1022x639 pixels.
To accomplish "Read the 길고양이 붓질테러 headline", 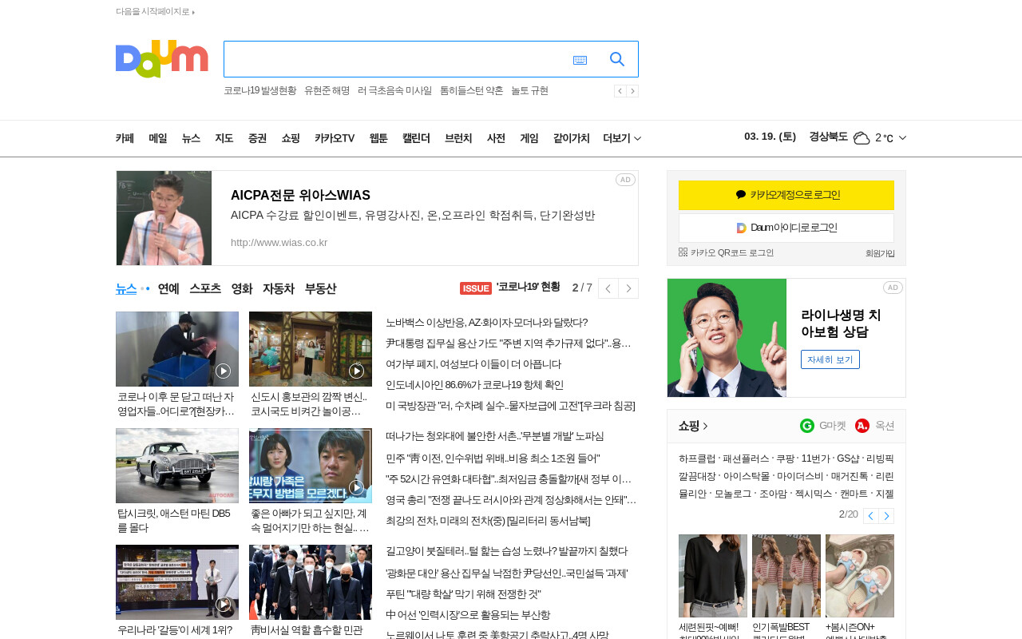I will 506,551.
